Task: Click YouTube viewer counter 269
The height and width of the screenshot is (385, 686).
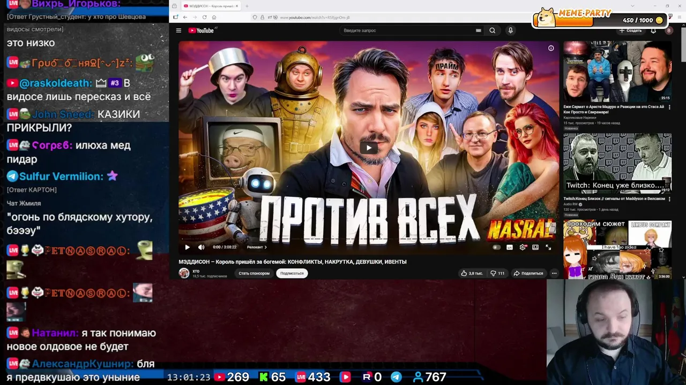Action: pyautogui.click(x=232, y=377)
